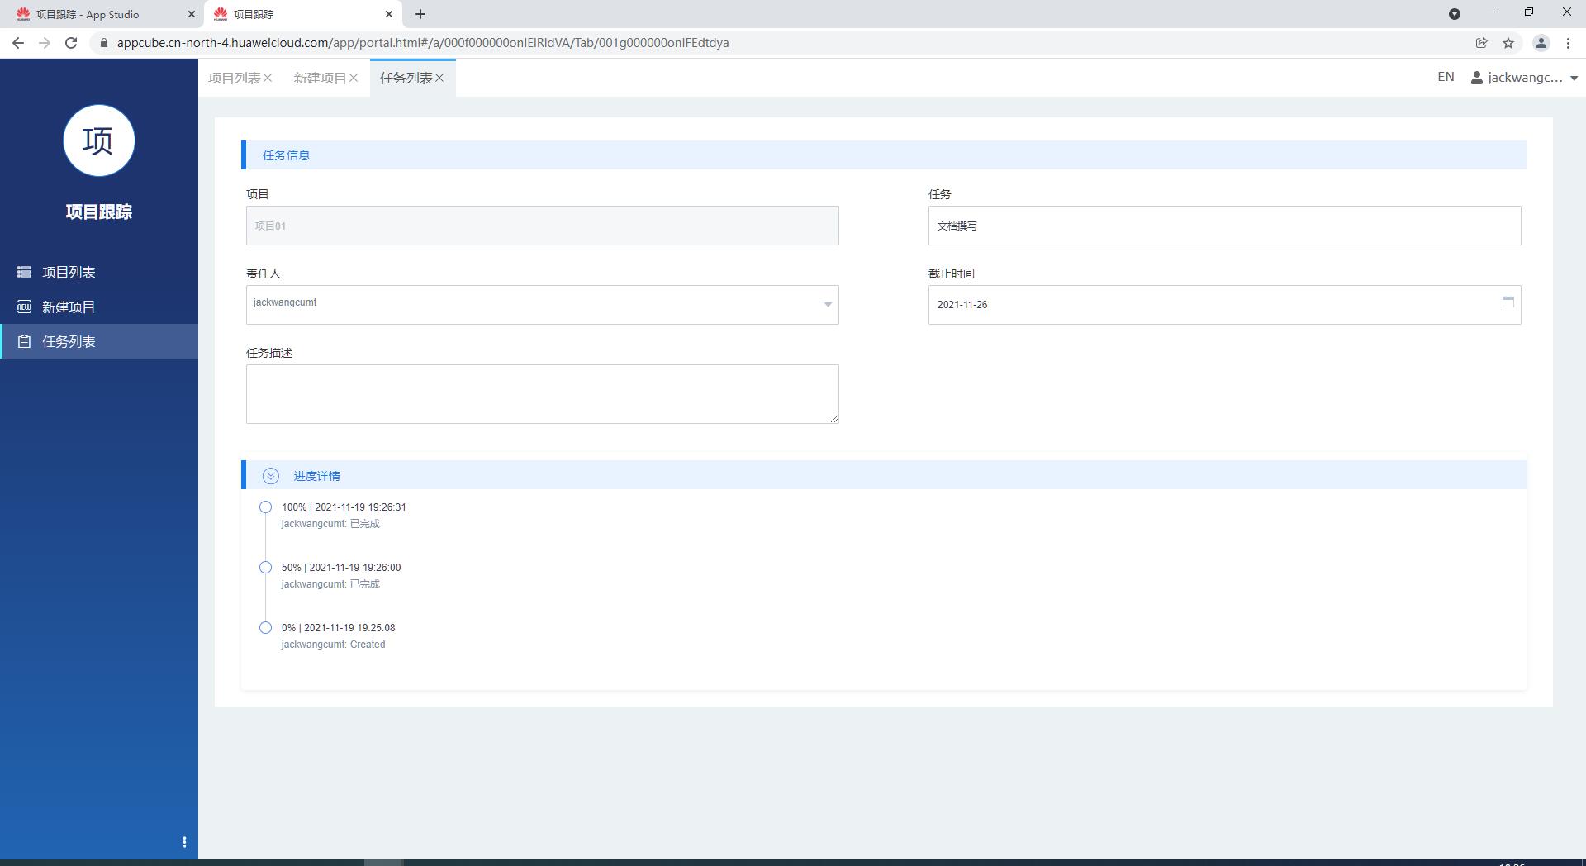1586x866 pixels.
Task: Click the tab search dropdown circle in title bar
Action: (1455, 14)
